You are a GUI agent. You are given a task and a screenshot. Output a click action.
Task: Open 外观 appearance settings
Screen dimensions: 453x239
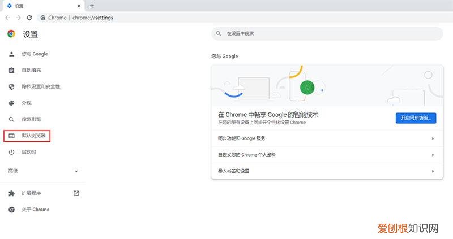point(26,103)
